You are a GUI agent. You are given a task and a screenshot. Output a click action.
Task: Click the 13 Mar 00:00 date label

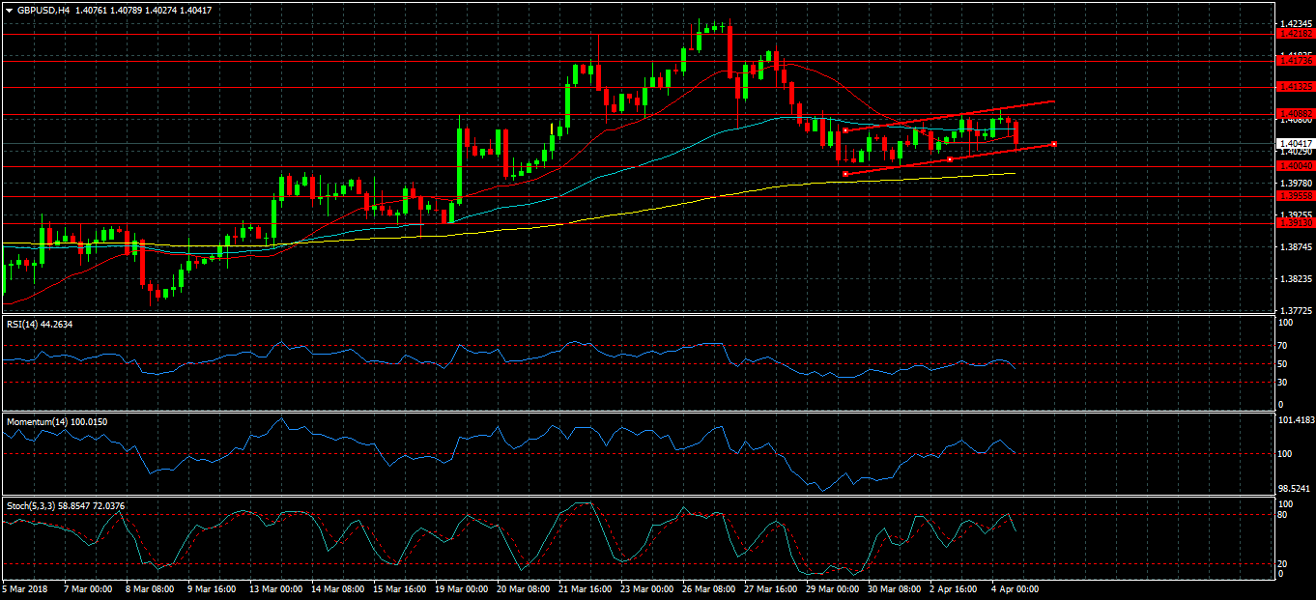276,587
